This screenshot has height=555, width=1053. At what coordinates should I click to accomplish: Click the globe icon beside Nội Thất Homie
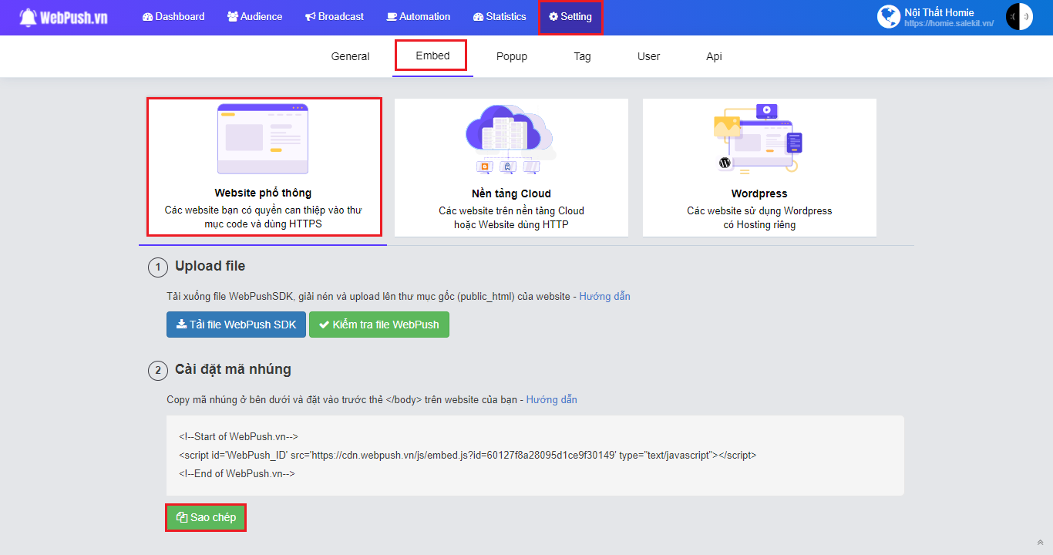[889, 17]
